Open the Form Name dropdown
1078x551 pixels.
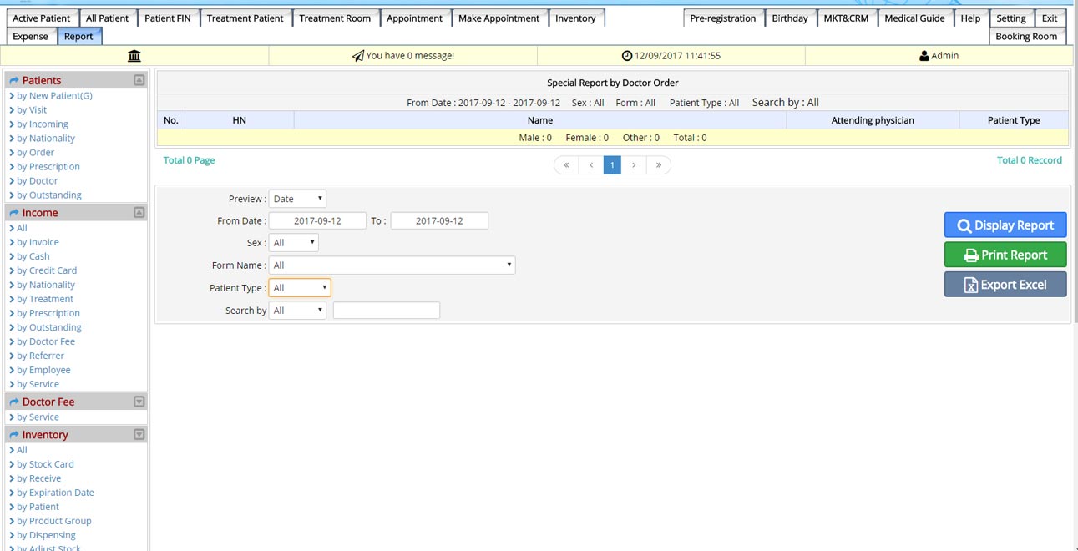tap(392, 265)
